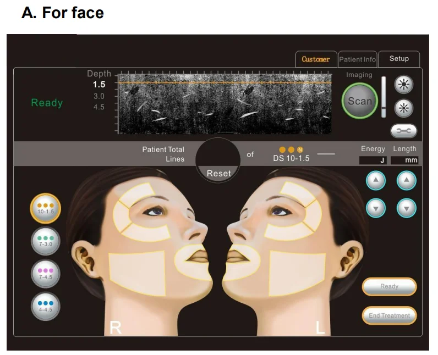
Task: Click the 1.5 depth marker
Action: (x=99, y=84)
